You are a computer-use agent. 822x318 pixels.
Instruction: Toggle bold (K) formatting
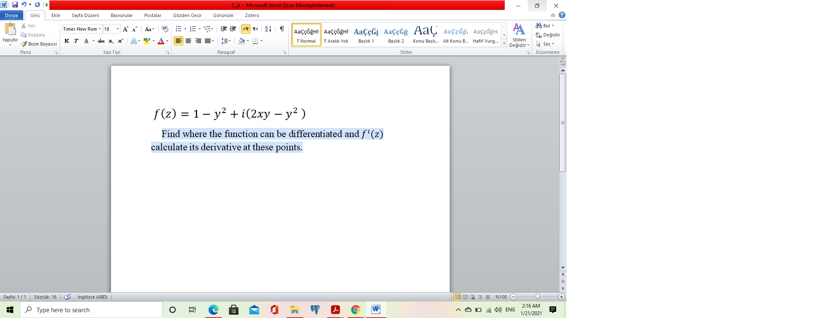(x=67, y=41)
